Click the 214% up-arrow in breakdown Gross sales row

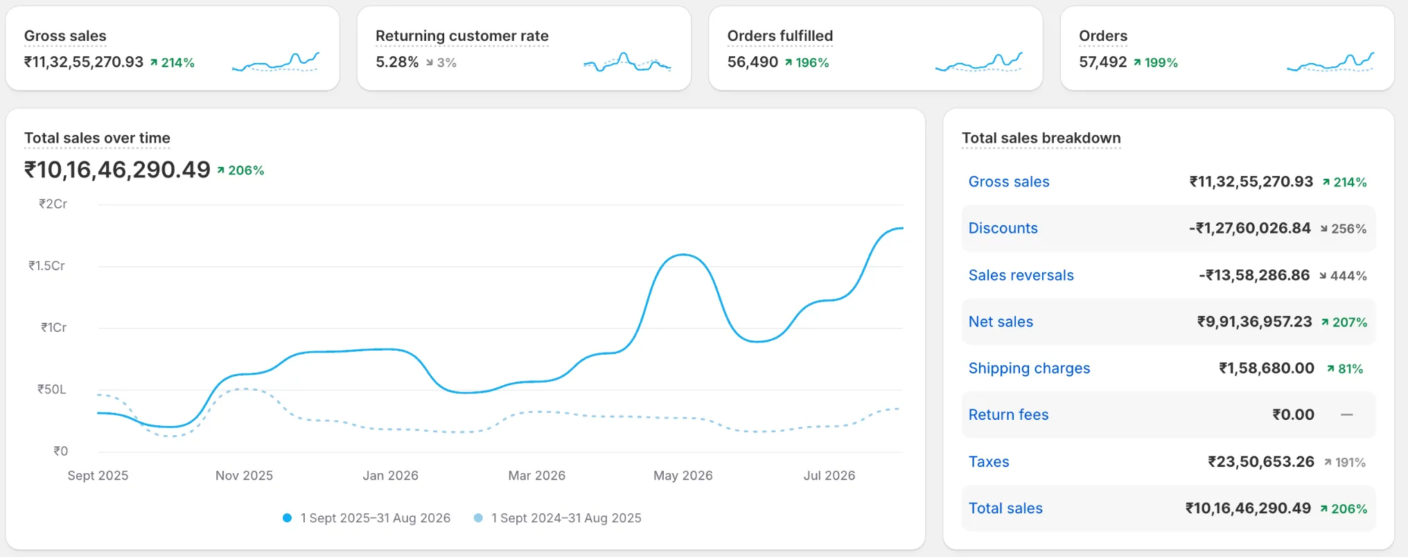(1344, 183)
